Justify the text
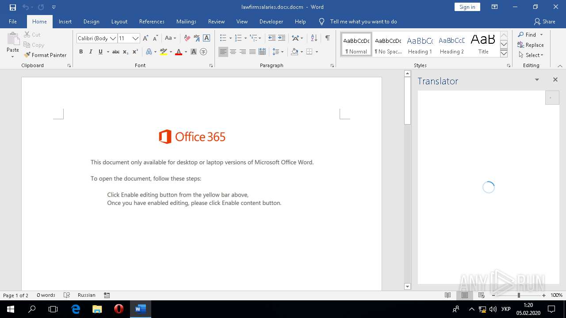566x318 pixels. (x=252, y=52)
